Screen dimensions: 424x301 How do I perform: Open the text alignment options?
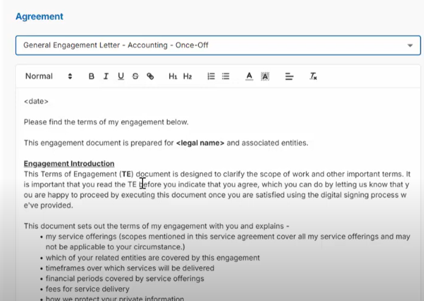(289, 76)
